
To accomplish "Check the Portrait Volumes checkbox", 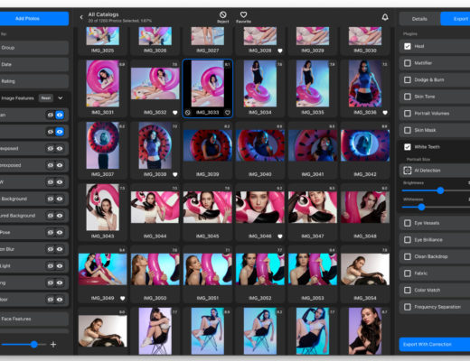I will pos(408,114).
